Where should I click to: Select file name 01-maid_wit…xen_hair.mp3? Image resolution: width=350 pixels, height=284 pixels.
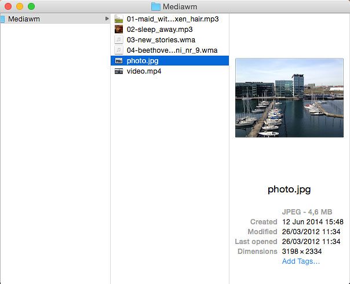(x=173, y=19)
